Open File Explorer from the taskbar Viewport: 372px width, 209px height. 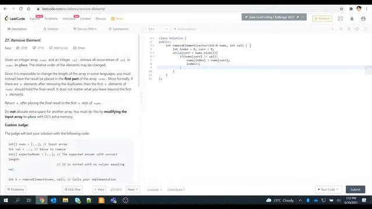pos(66,200)
